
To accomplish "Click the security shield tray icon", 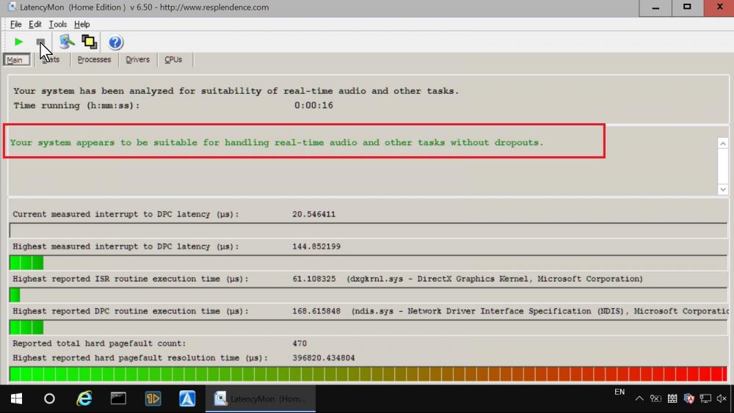I will coord(689,398).
